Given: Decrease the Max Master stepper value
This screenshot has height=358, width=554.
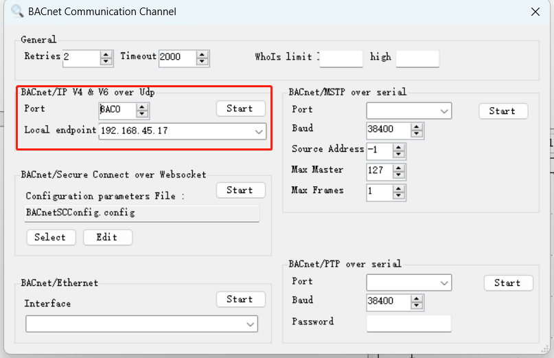Looking at the screenshot, I should [398, 175].
